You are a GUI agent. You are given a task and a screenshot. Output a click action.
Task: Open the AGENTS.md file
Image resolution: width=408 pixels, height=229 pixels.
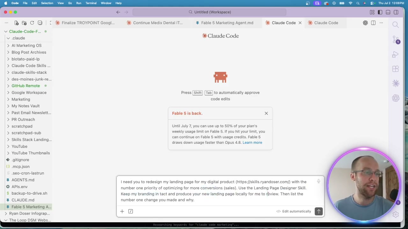coord(26,180)
